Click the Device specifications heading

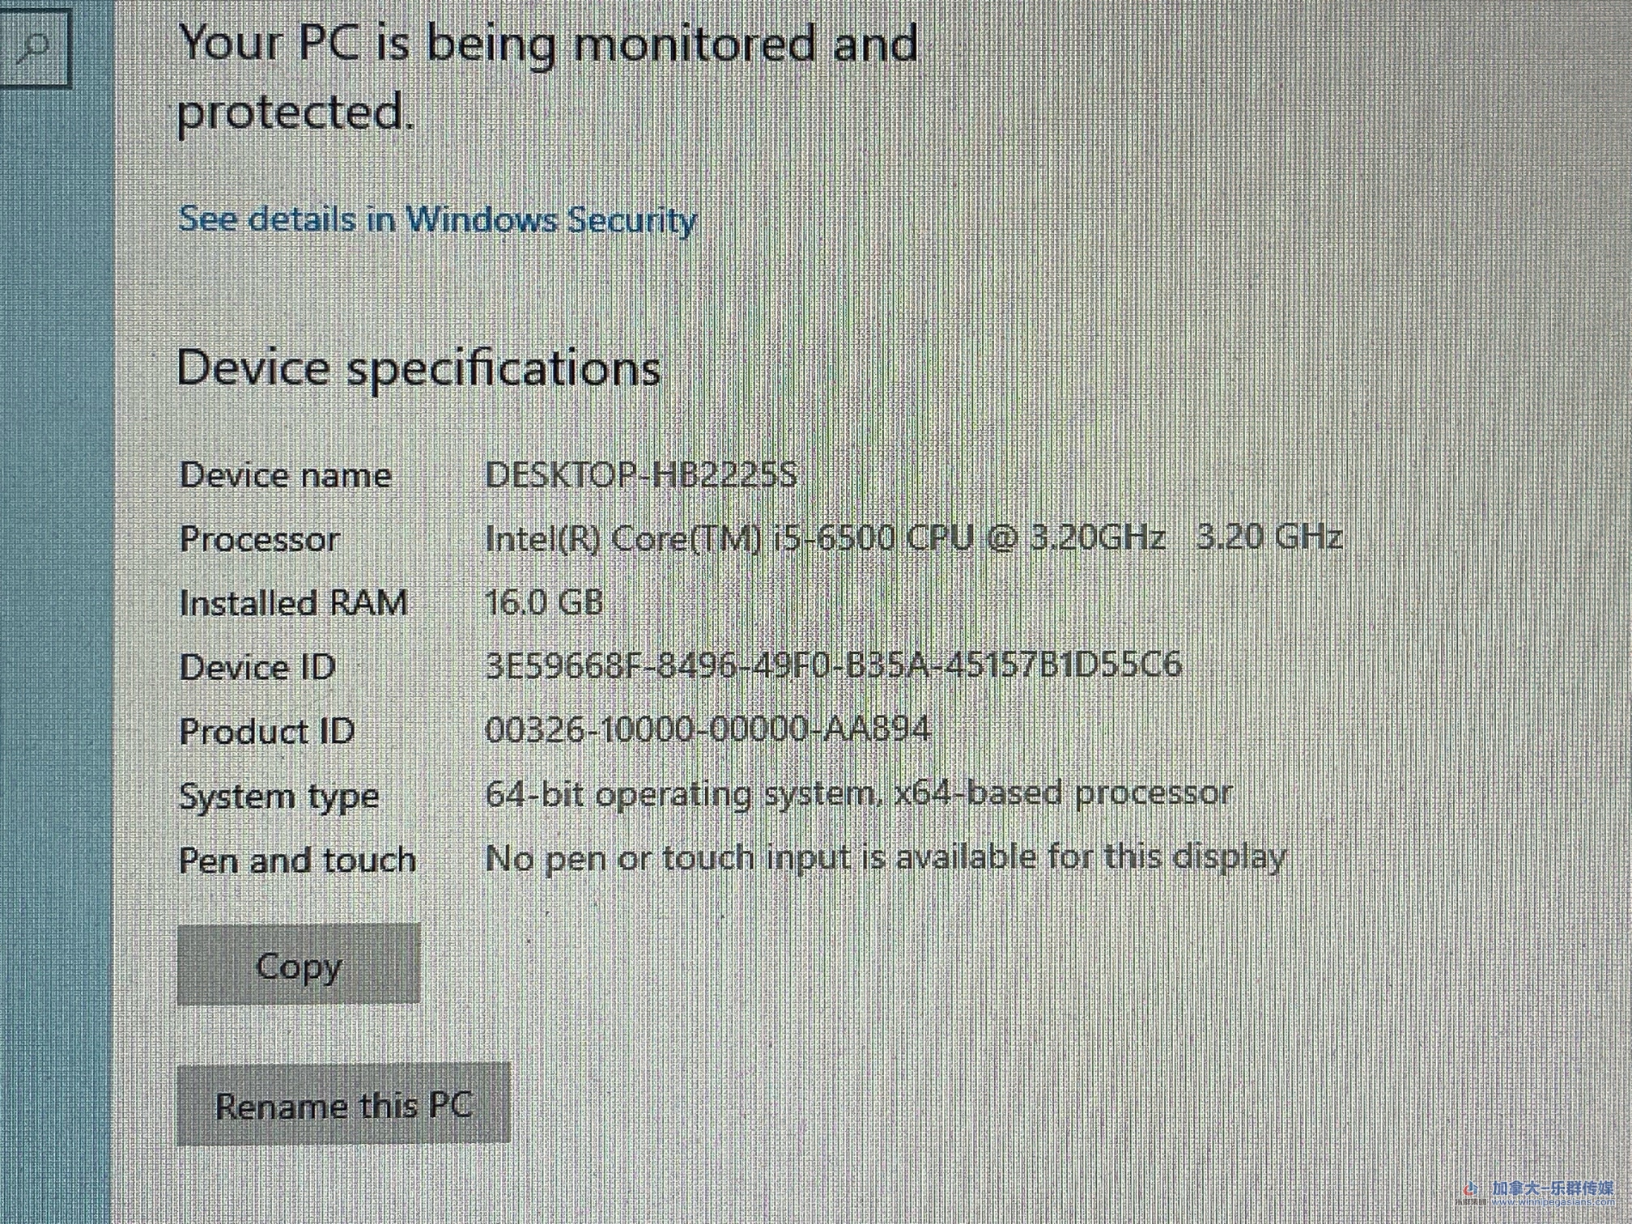(x=419, y=368)
